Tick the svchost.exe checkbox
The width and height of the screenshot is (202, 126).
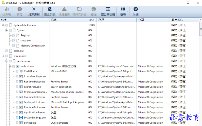(x=14, y=66)
